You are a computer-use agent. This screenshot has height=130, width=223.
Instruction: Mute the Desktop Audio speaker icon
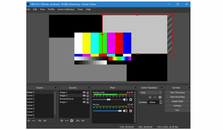(125, 100)
